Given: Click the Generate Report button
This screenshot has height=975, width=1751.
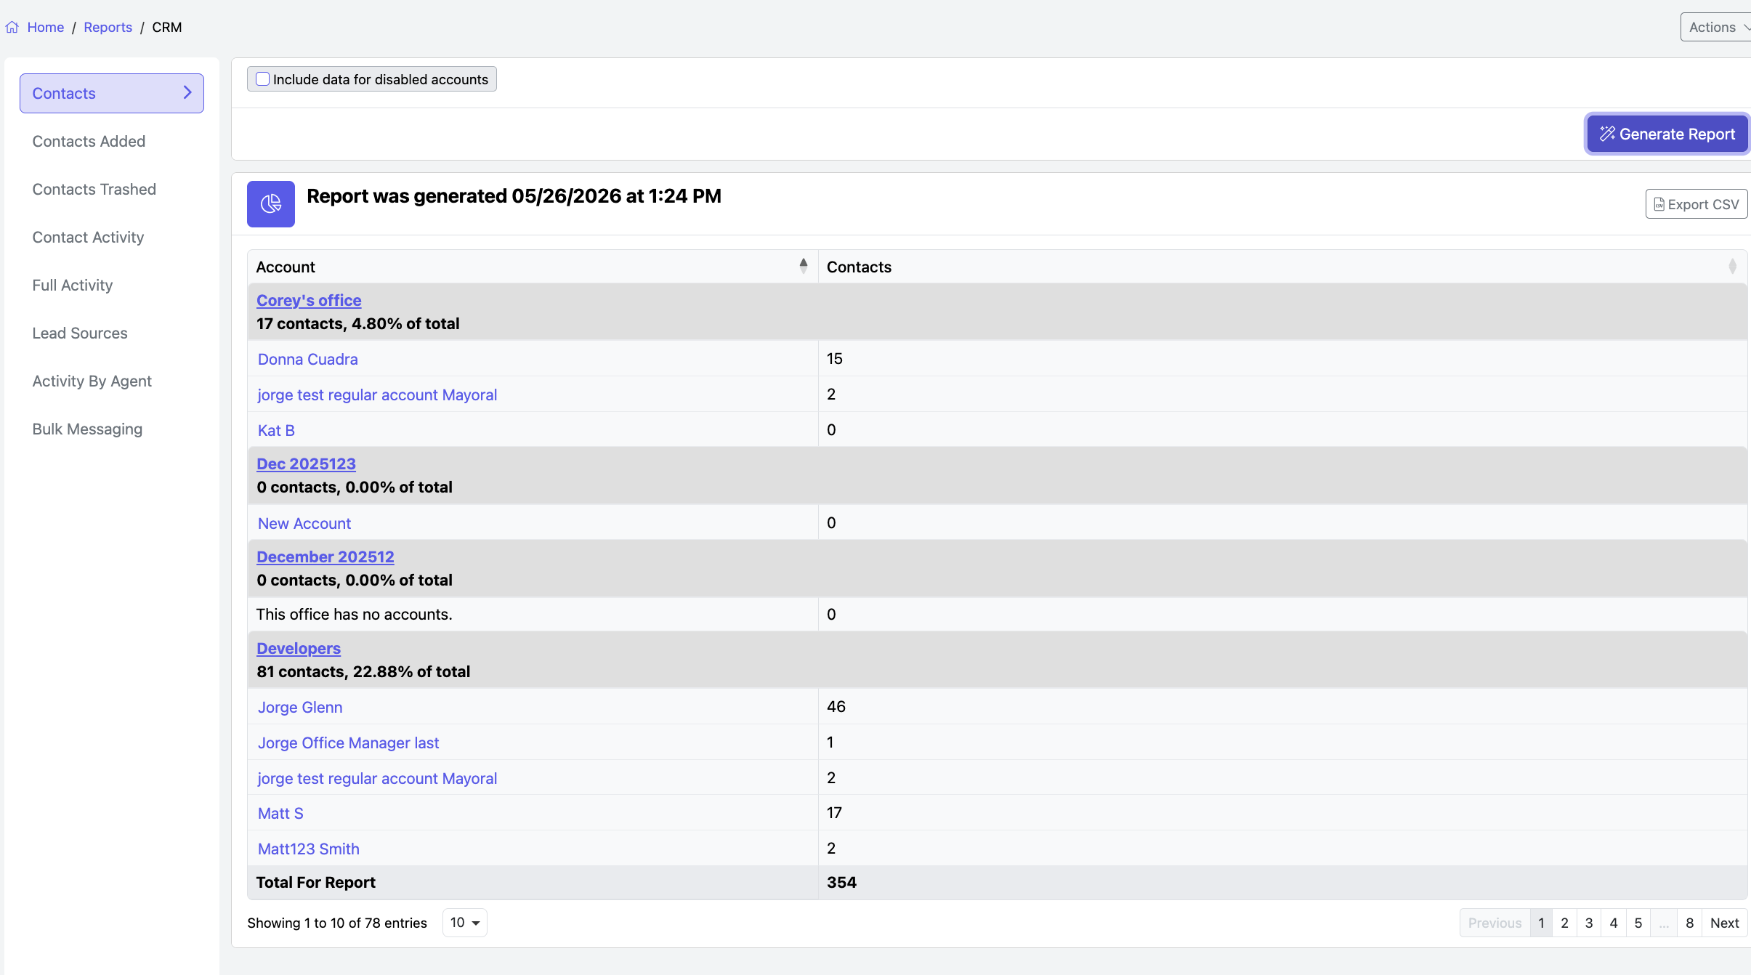Looking at the screenshot, I should pyautogui.click(x=1667, y=134).
